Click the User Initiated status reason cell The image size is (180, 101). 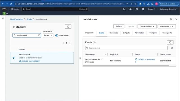(165, 61)
